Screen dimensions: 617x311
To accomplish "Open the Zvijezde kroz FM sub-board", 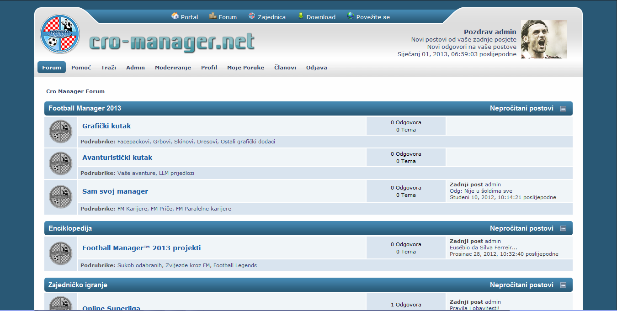I will (x=188, y=265).
